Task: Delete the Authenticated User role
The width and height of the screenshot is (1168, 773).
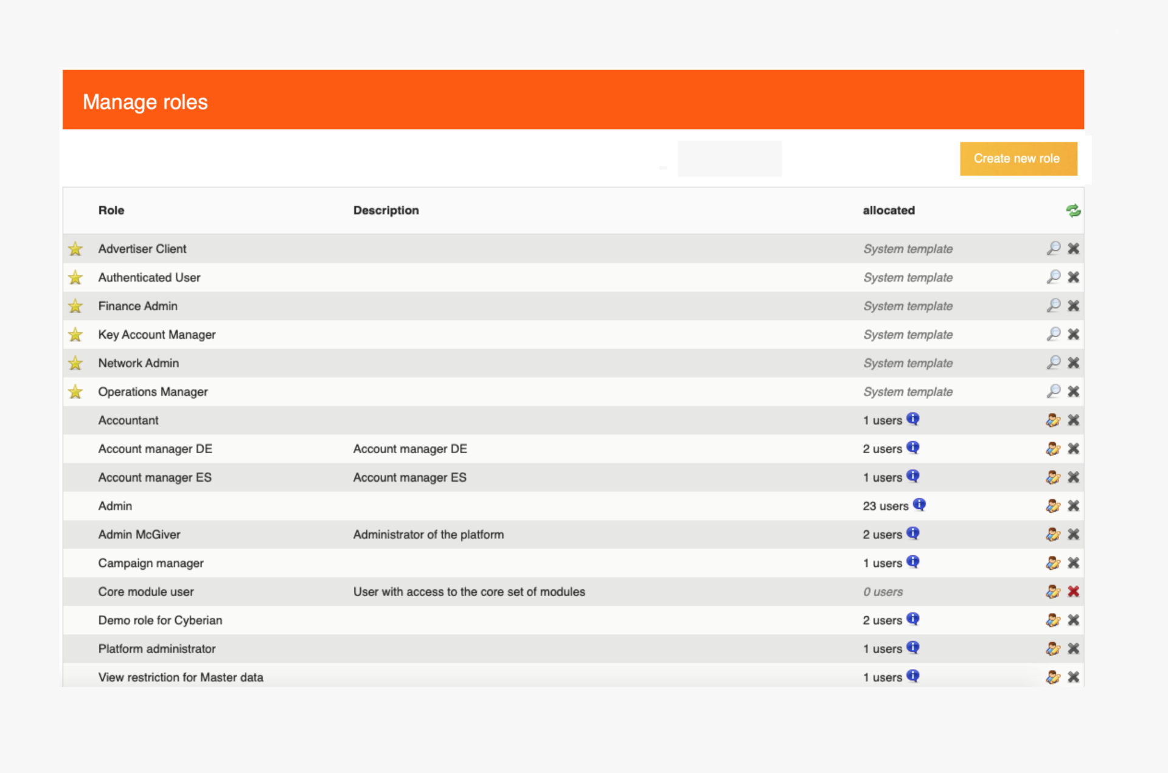Action: pos(1074,277)
